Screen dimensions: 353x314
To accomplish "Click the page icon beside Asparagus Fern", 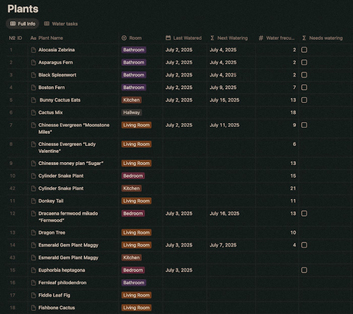I will (x=33, y=63).
